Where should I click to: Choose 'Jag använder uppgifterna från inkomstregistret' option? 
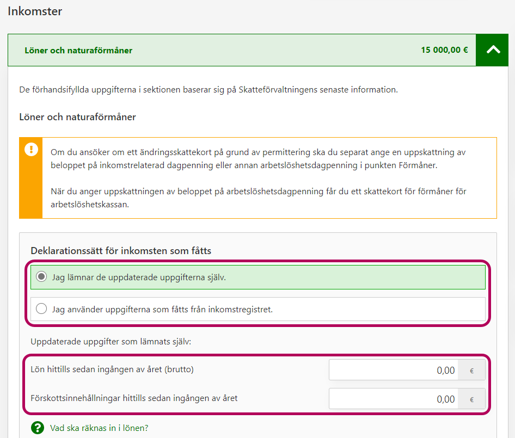coord(41,309)
